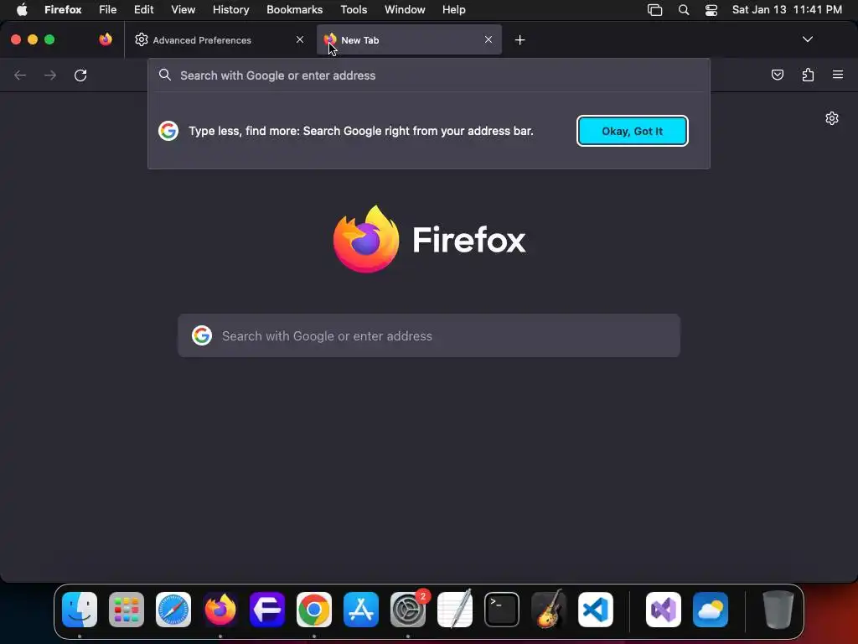Open a new tab with the plus button
Image resolution: width=858 pixels, height=644 pixels.
(519, 40)
